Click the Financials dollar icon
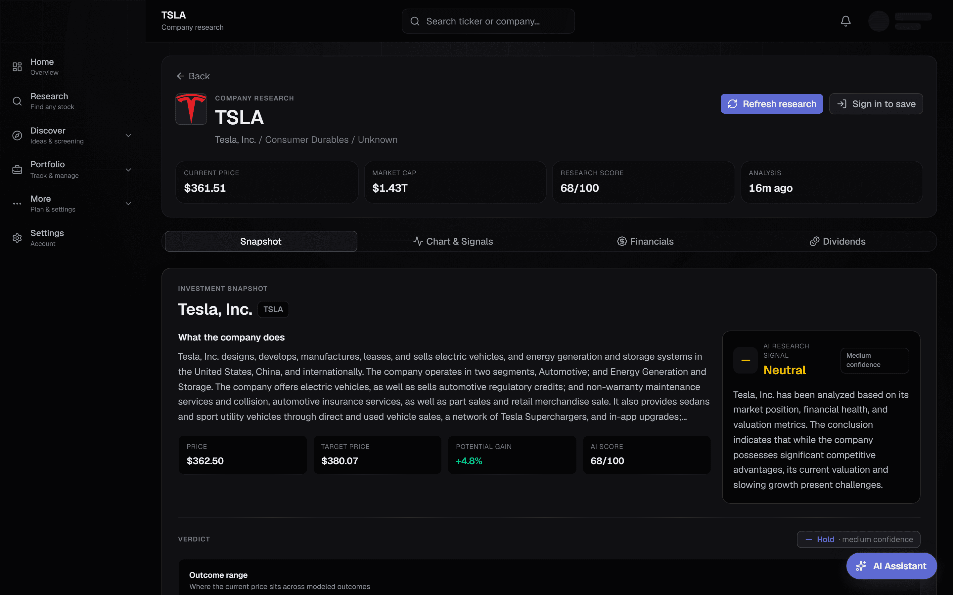953x595 pixels. point(622,241)
